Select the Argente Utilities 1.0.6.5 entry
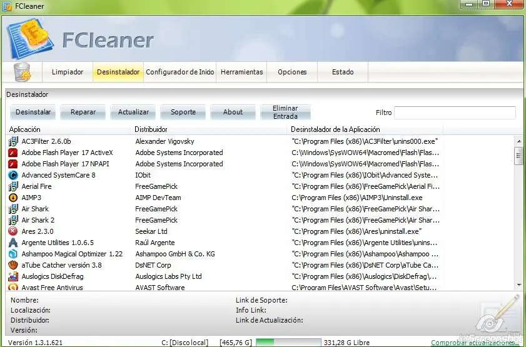 point(58,243)
